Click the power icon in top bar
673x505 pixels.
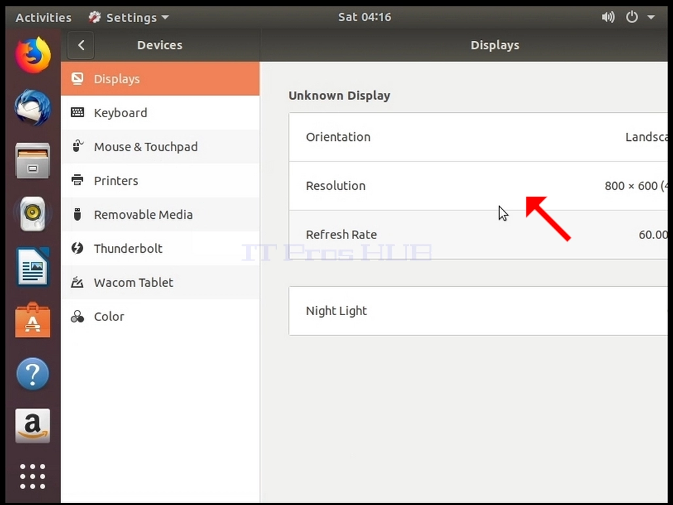coord(632,17)
